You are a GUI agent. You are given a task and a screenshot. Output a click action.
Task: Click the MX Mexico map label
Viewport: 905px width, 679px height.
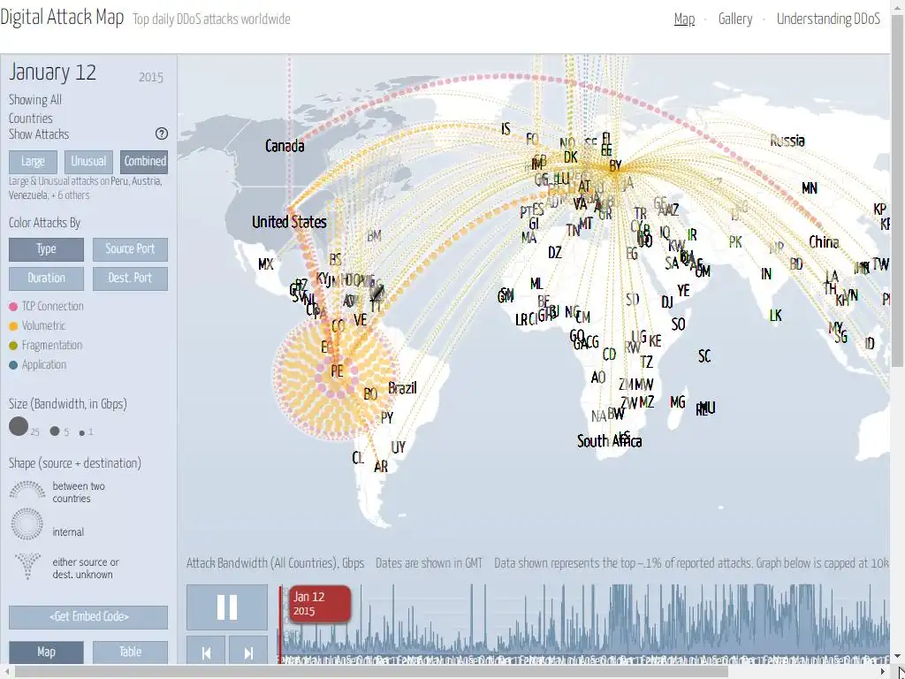coord(265,264)
